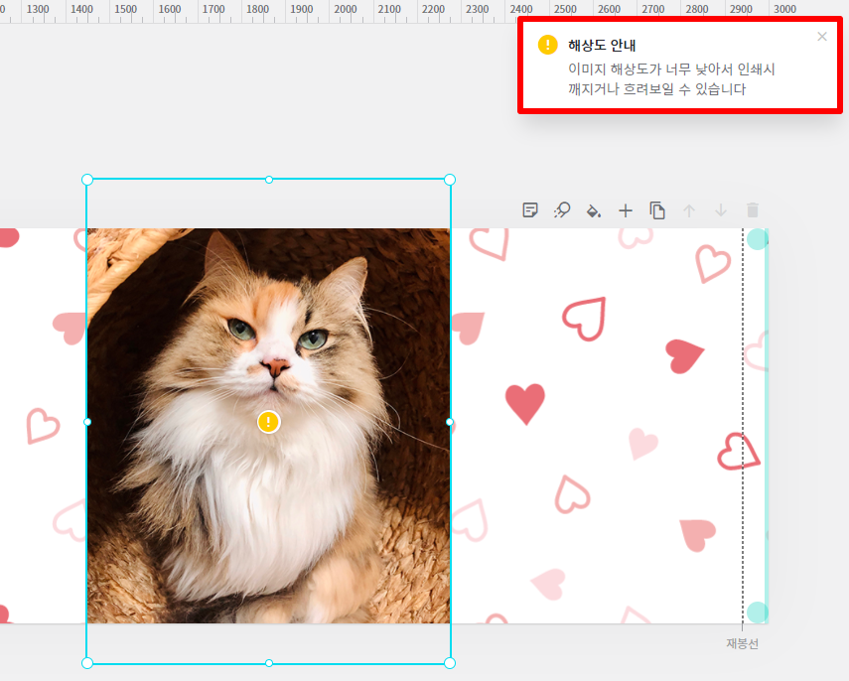Move page up with the up arrow
The width and height of the screenshot is (849, 681).
click(689, 210)
